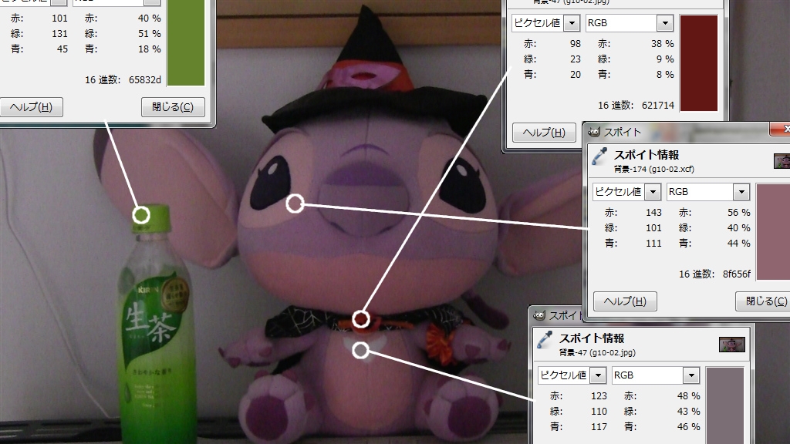790x444 pixels.
Task: Click the gray-mauve swatch in the dialog with red value 123
Action: click(725, 405)
